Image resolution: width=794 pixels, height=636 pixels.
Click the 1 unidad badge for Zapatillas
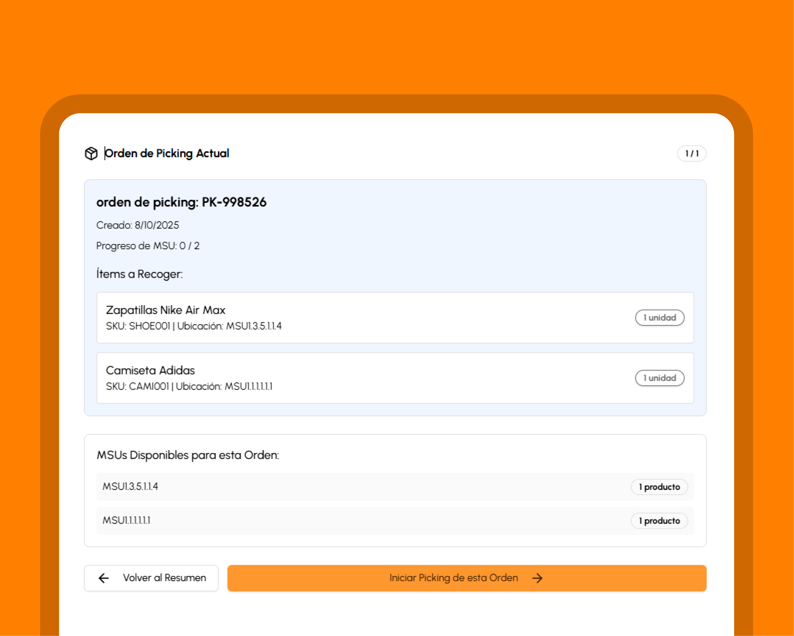click(659, 318)
